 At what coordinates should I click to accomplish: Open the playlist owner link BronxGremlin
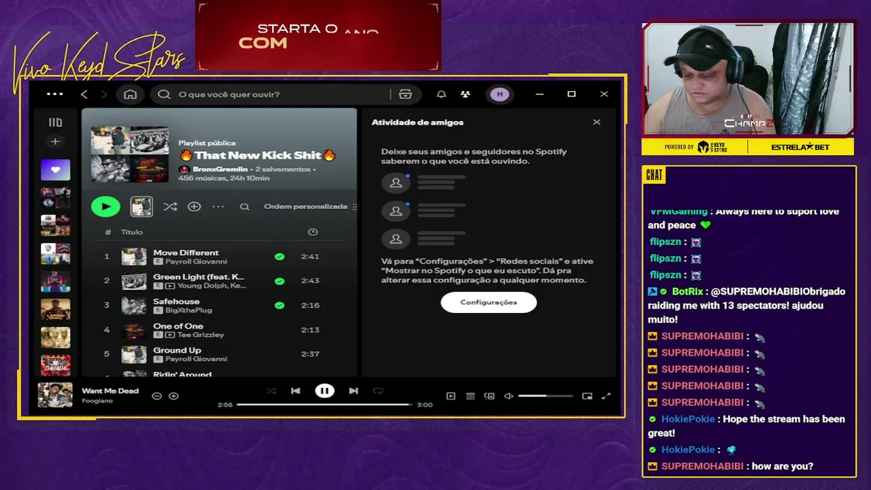pyautogui.click(x=220, y=169)
